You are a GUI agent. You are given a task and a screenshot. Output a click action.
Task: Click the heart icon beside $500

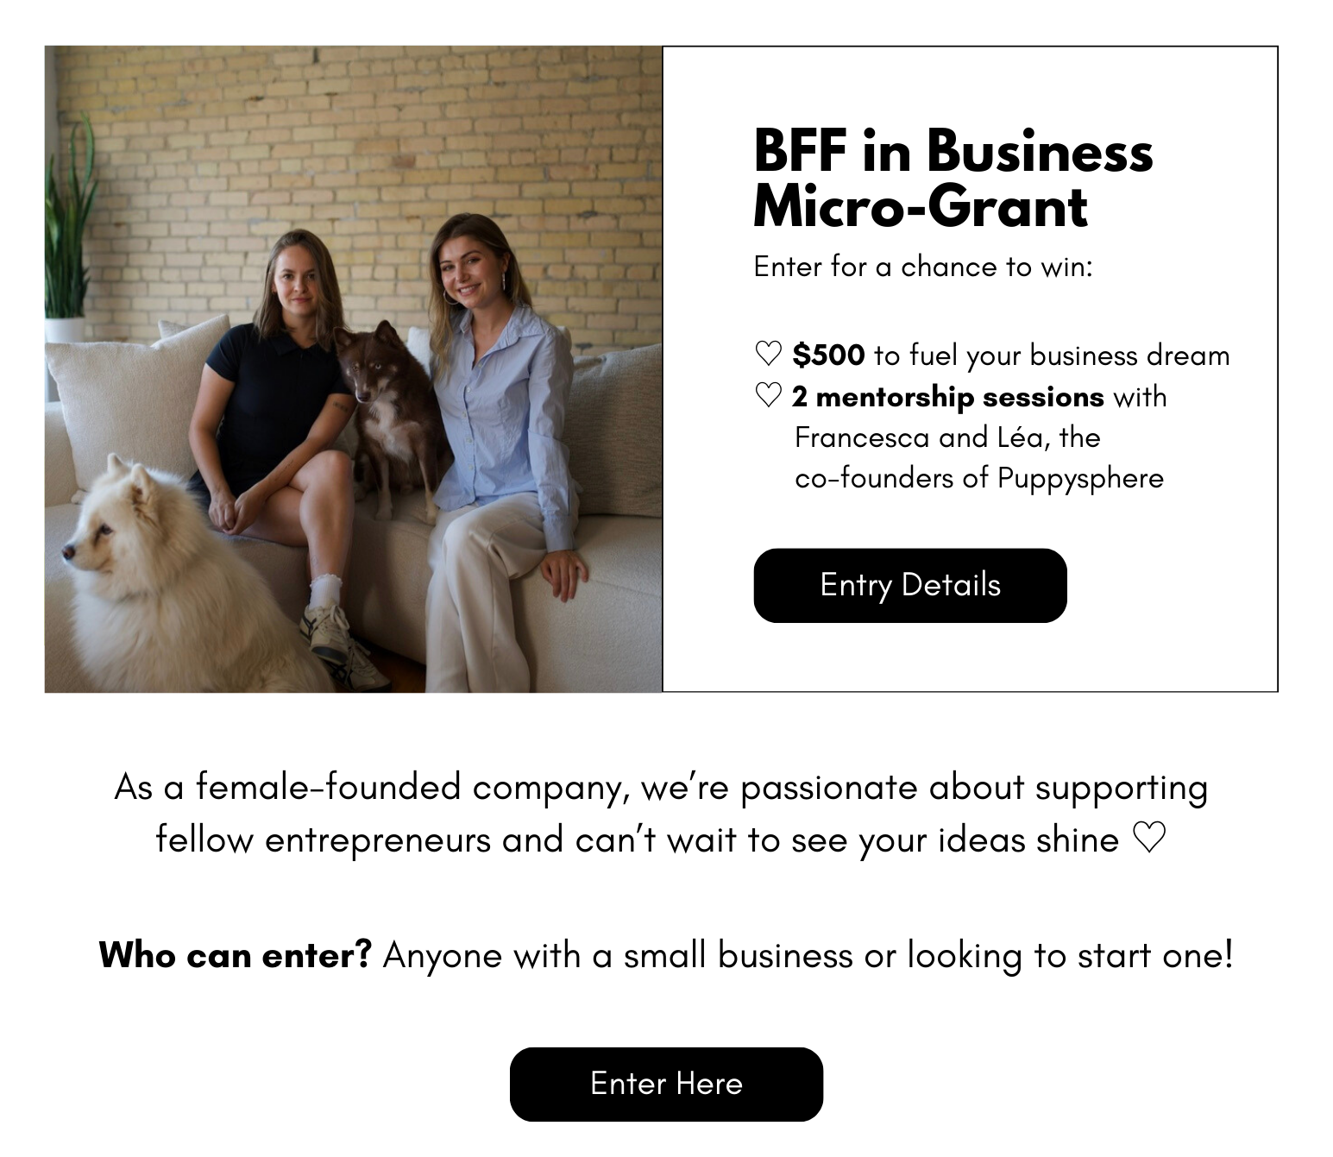point(768,354)
